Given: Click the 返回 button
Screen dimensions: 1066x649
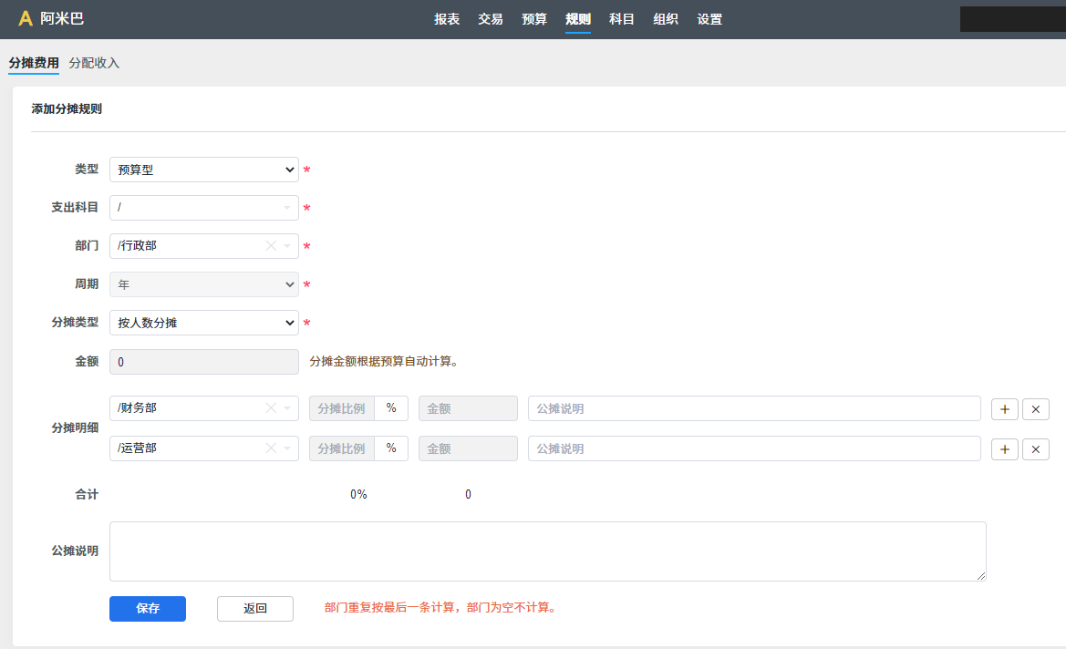Looking at the screenshot, I should pyautogui.click(x=255, y=608).
